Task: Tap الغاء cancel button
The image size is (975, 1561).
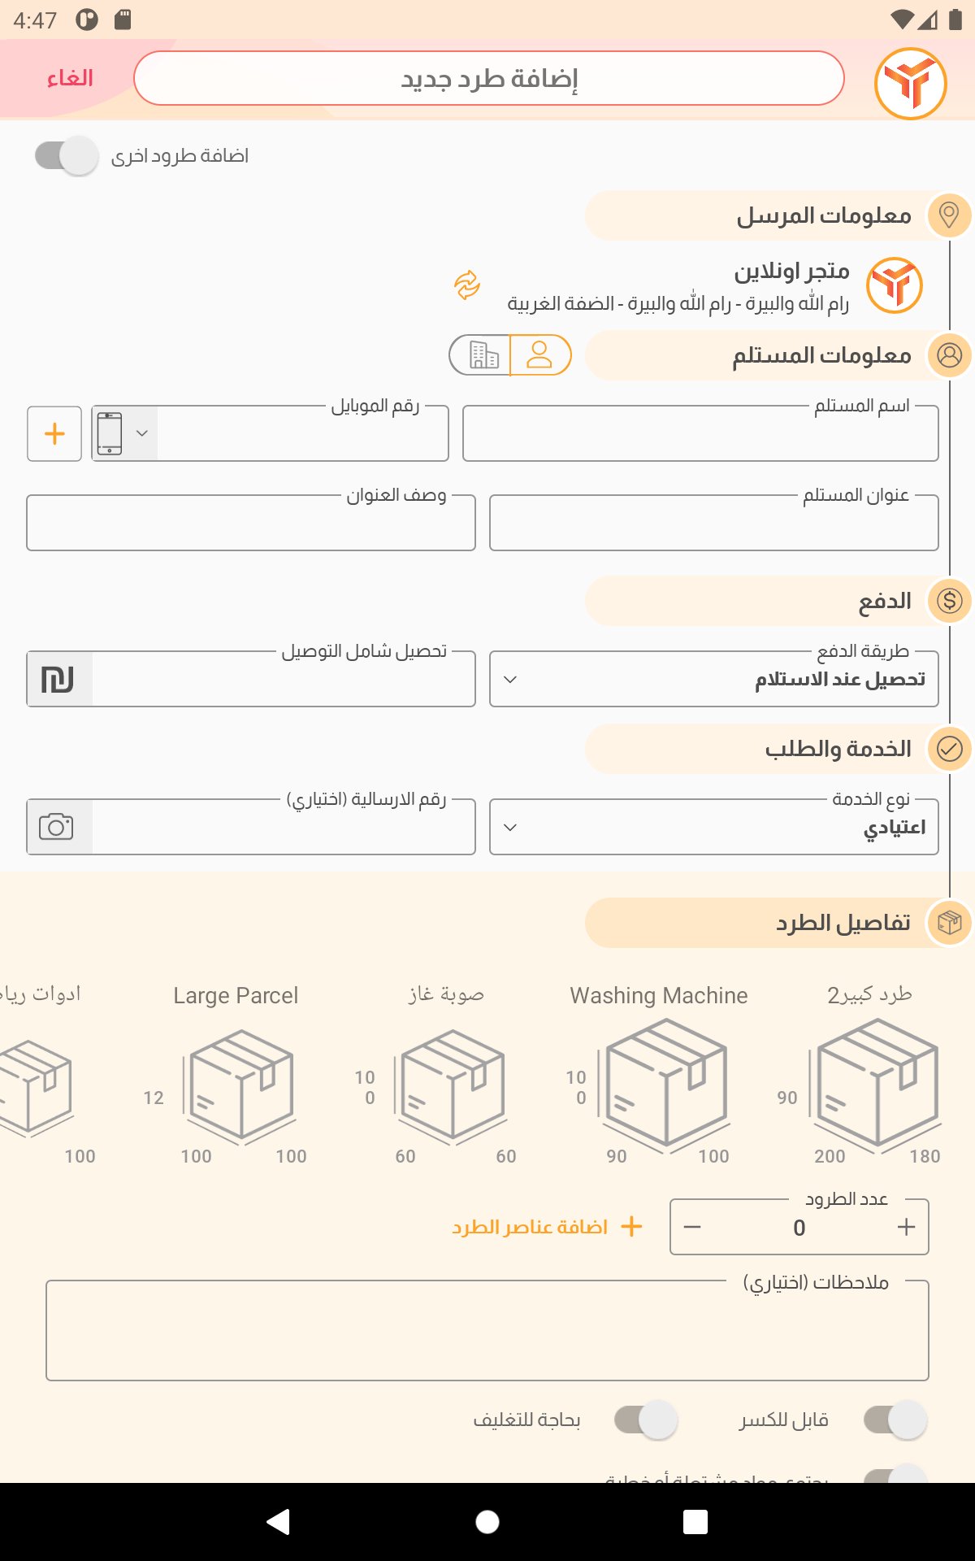Action: [70, 79]
